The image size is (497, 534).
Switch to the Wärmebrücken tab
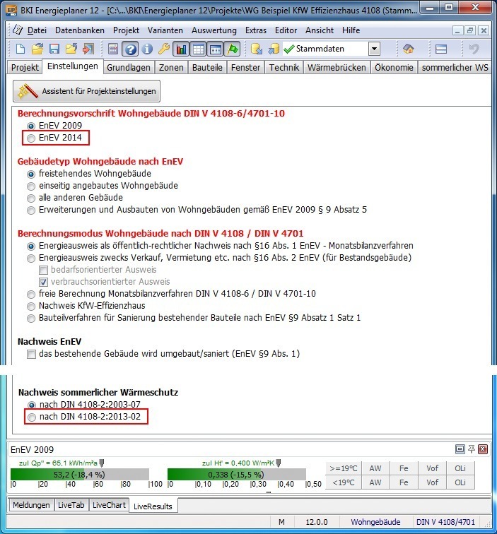337,67
